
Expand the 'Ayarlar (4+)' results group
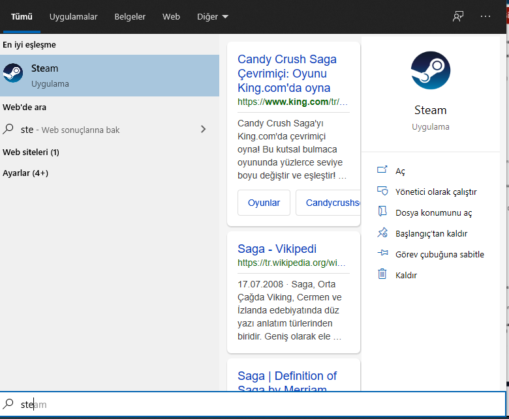tap(25, 173)
